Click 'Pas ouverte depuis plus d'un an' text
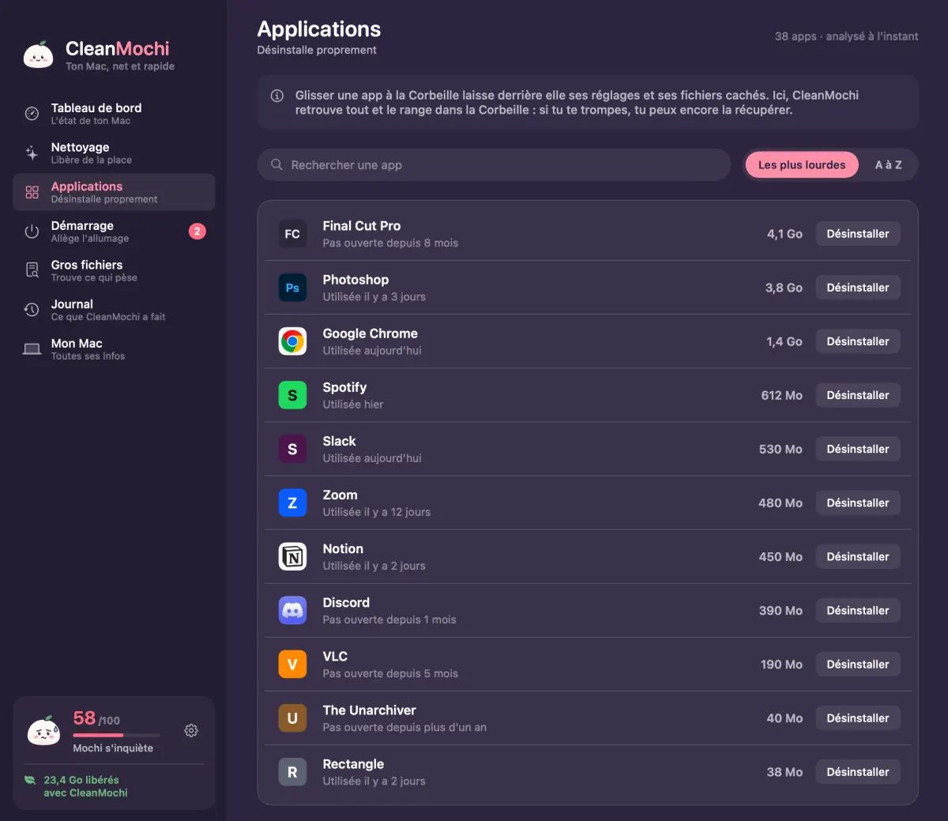The width and height of the screenshot is (948, 821). [404, 727]
